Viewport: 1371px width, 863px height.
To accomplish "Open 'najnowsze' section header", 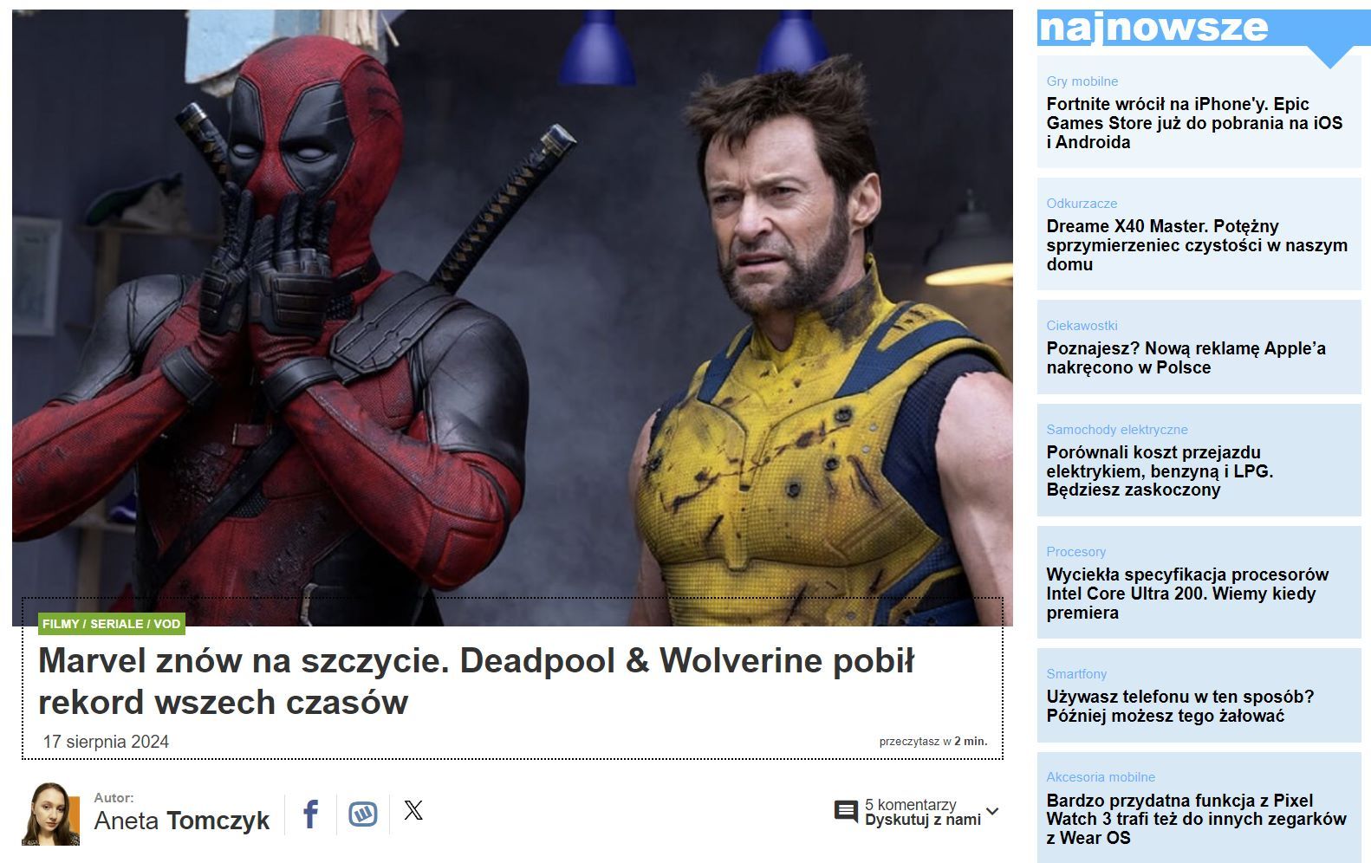I will click(1153, 27).
